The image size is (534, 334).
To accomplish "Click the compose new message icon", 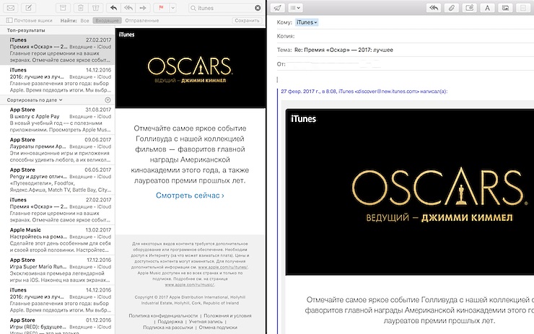I will point(29,7).
